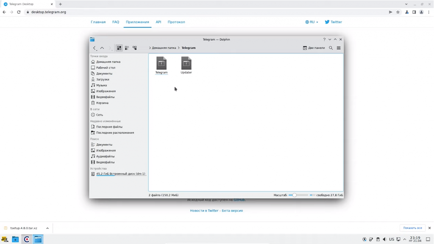434x244 pixels.
Task: Switch Dolphin to details view mode
Action: click(x=134, y=48)
